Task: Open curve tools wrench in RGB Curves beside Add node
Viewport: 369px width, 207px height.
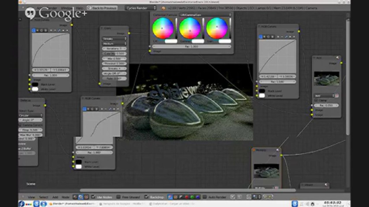Action: (286, 37)
